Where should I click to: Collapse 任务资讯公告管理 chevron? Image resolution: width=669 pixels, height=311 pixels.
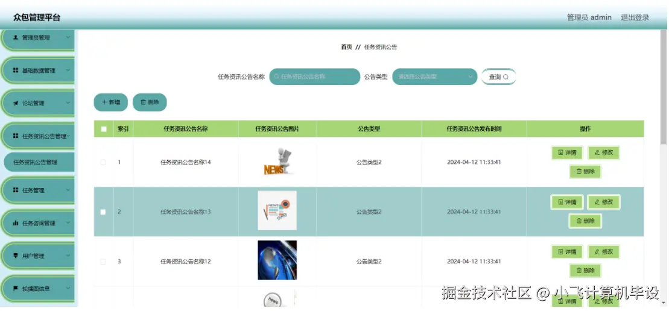coord(68,136)
